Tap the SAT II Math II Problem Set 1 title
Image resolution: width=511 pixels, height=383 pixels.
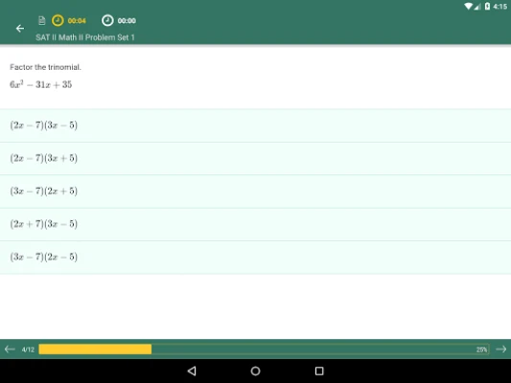point(85,37)
